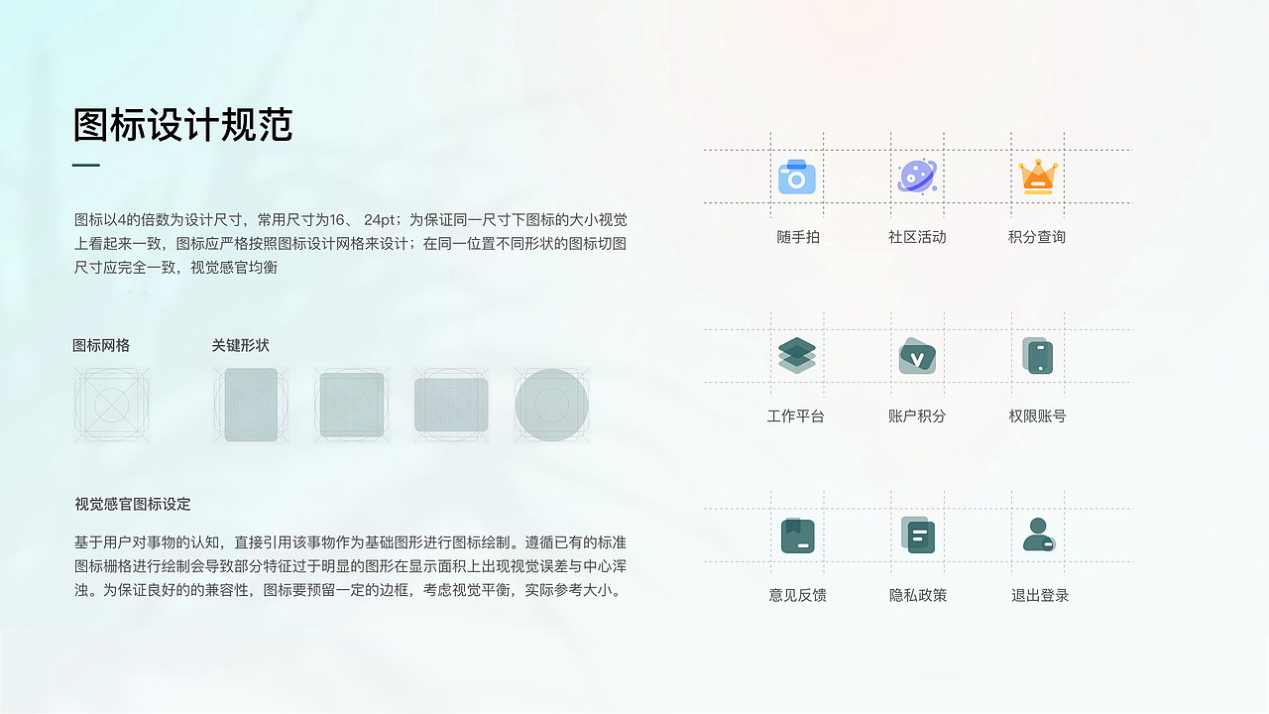Click the 意见反馈 label

[798, 596]
